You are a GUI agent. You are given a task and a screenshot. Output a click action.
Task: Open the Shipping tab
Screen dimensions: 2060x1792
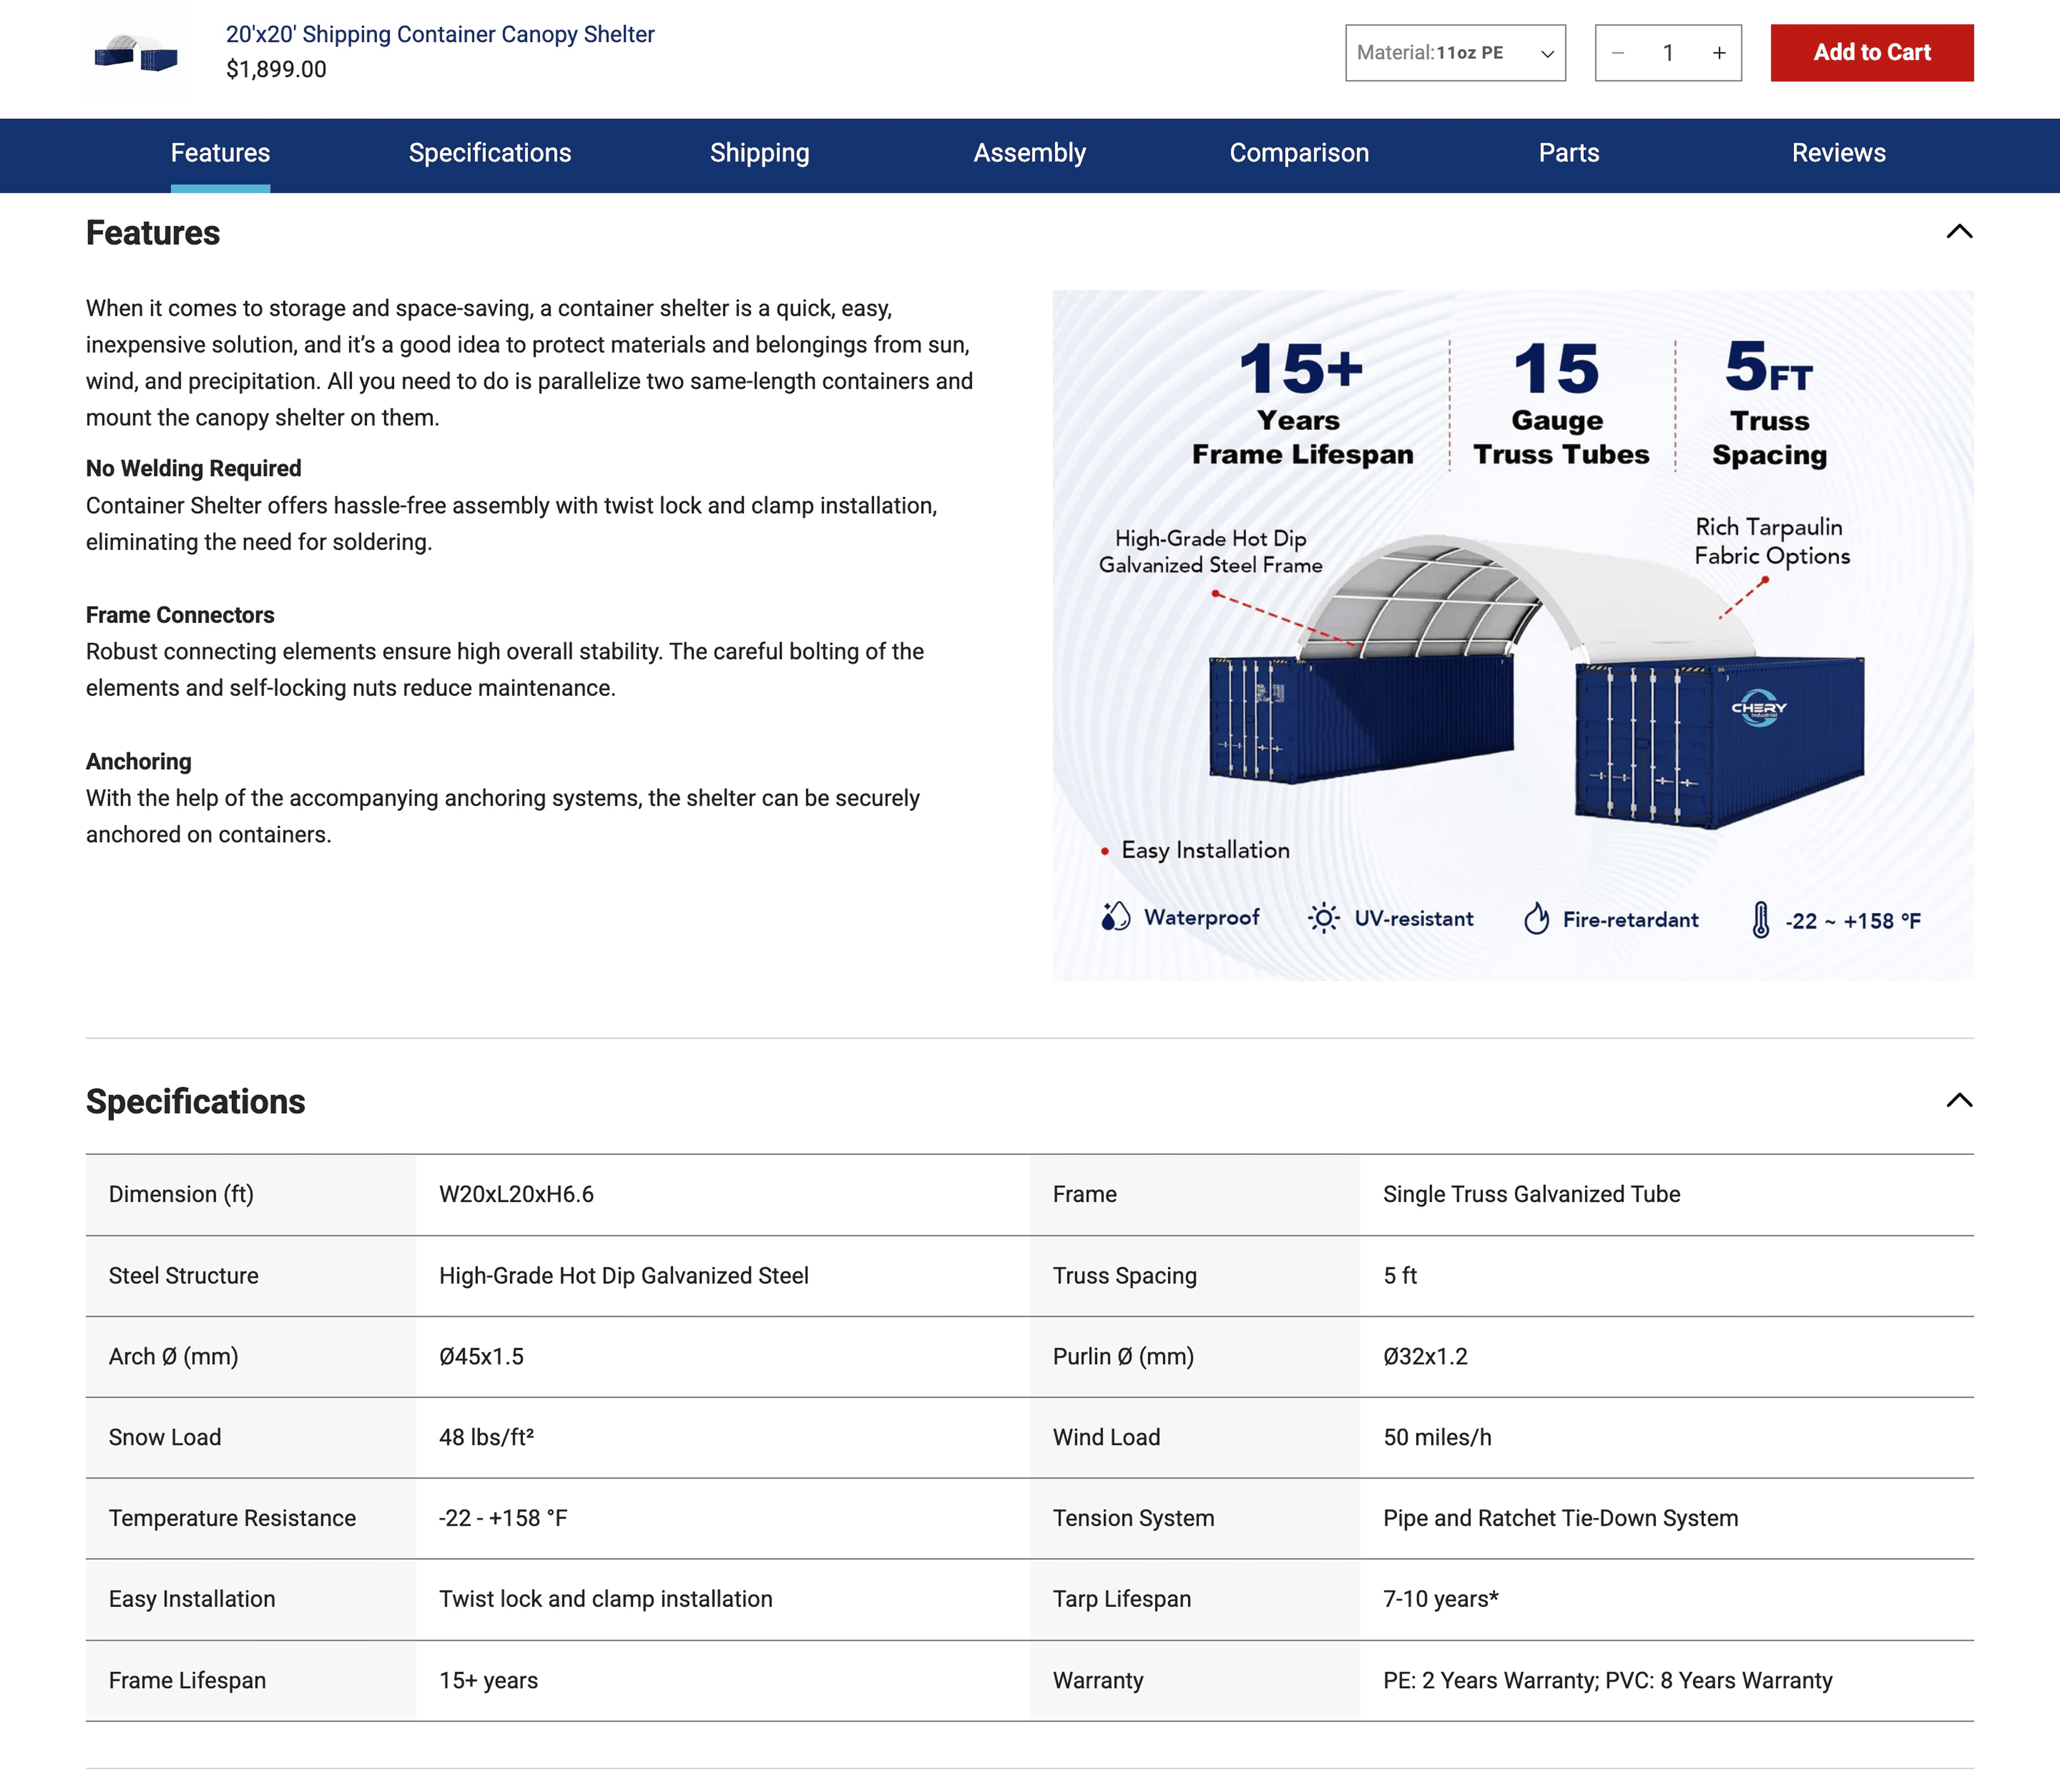click(759, 153)
